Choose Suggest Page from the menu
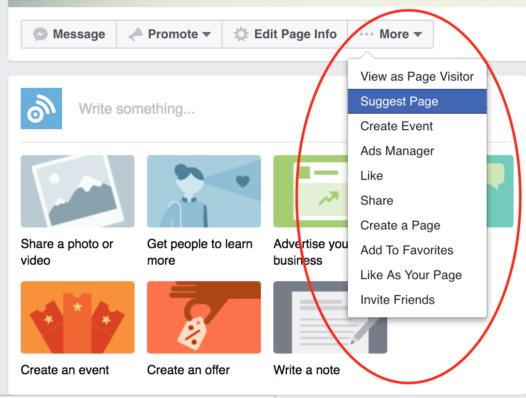Image resolution: width=526 pixels, height=398 pixels. coord(399,101)
